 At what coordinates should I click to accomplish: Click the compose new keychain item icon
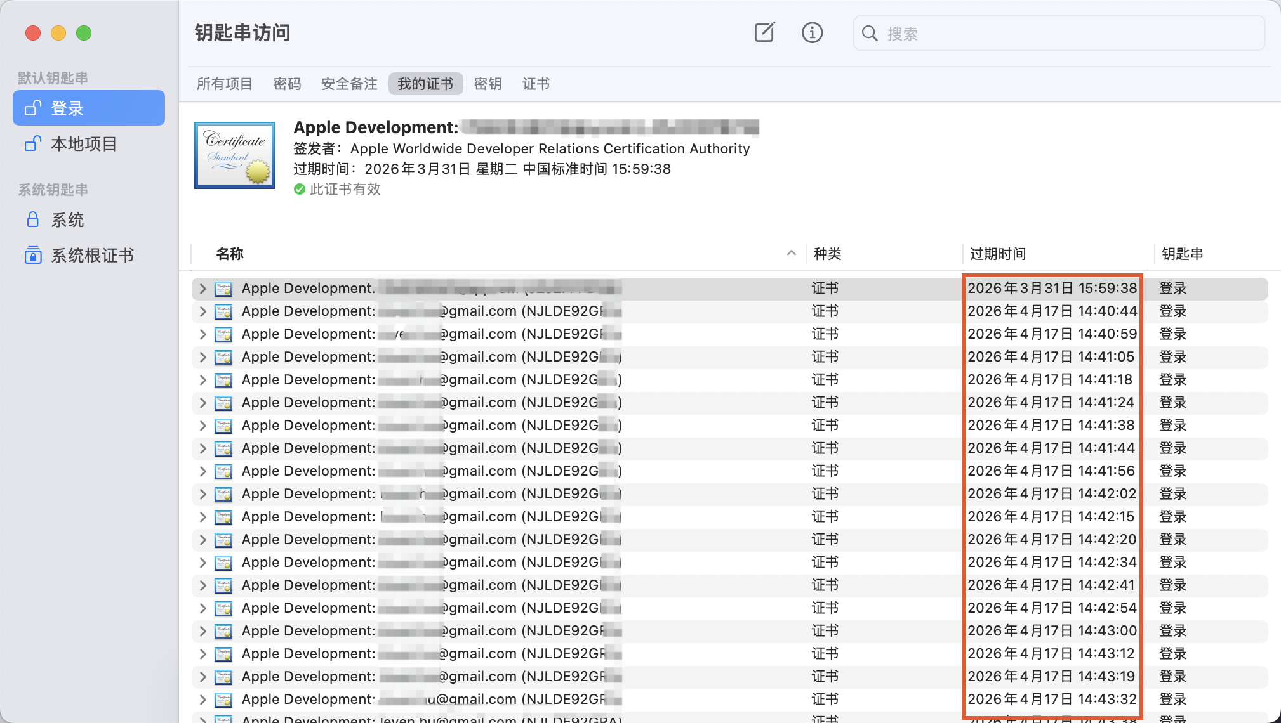764,33
